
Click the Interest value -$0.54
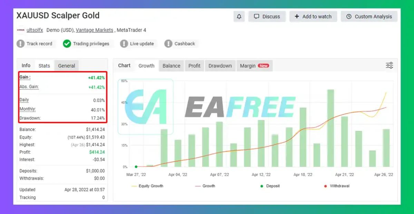pos(99,160)
